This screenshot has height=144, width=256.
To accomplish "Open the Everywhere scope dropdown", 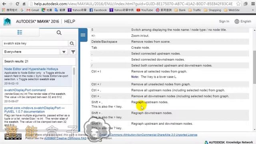I will pos(35,52).
